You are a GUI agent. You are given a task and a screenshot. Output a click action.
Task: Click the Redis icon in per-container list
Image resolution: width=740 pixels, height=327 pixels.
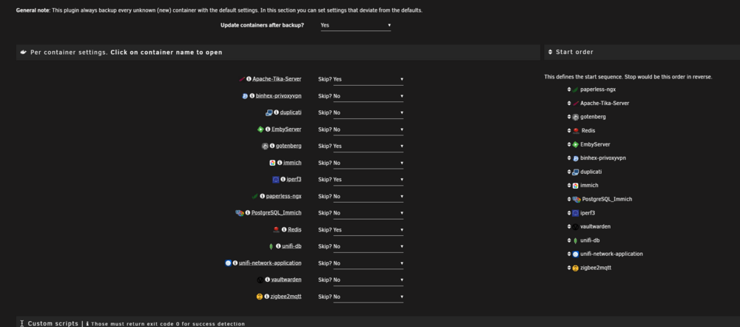point(277,230)
